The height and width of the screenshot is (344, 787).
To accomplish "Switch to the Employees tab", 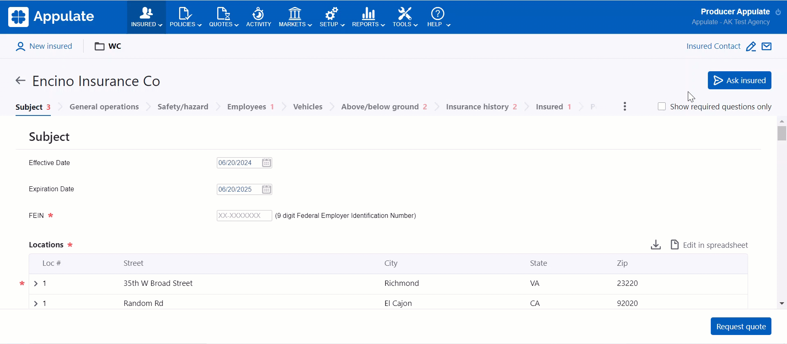I will coord(246,107).
